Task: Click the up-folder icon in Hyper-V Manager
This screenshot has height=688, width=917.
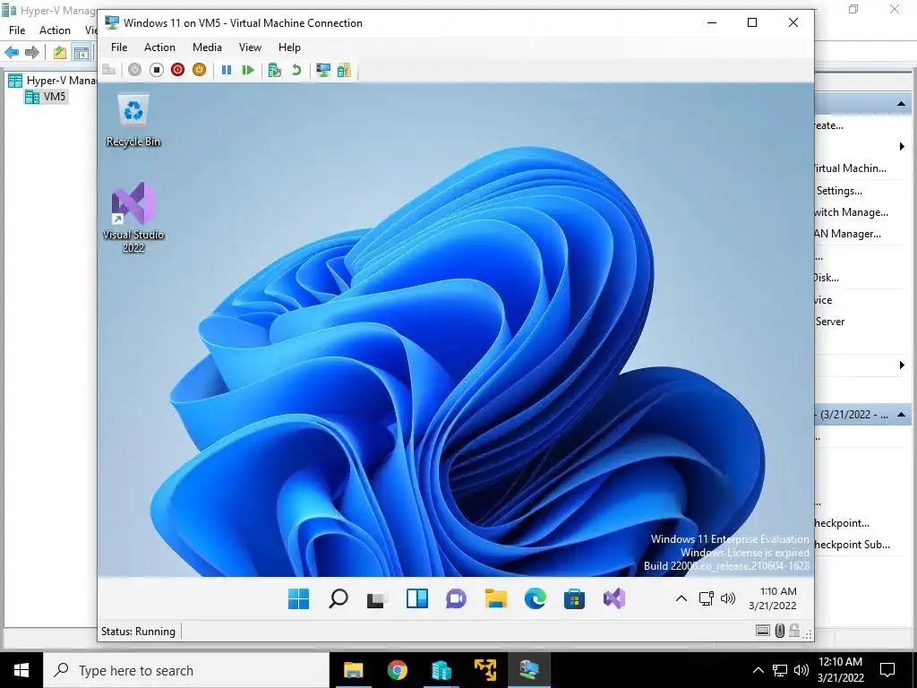Action: pyautogui.click(x=60, y=53)
